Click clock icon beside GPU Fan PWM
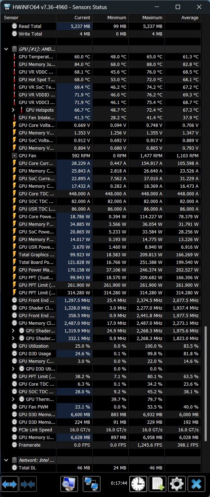210x497 pixels. (14, 407)
